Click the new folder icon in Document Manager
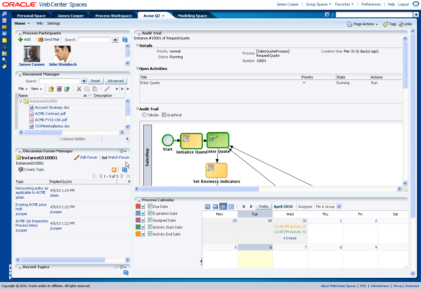421x289 pixels. point(51,89)
